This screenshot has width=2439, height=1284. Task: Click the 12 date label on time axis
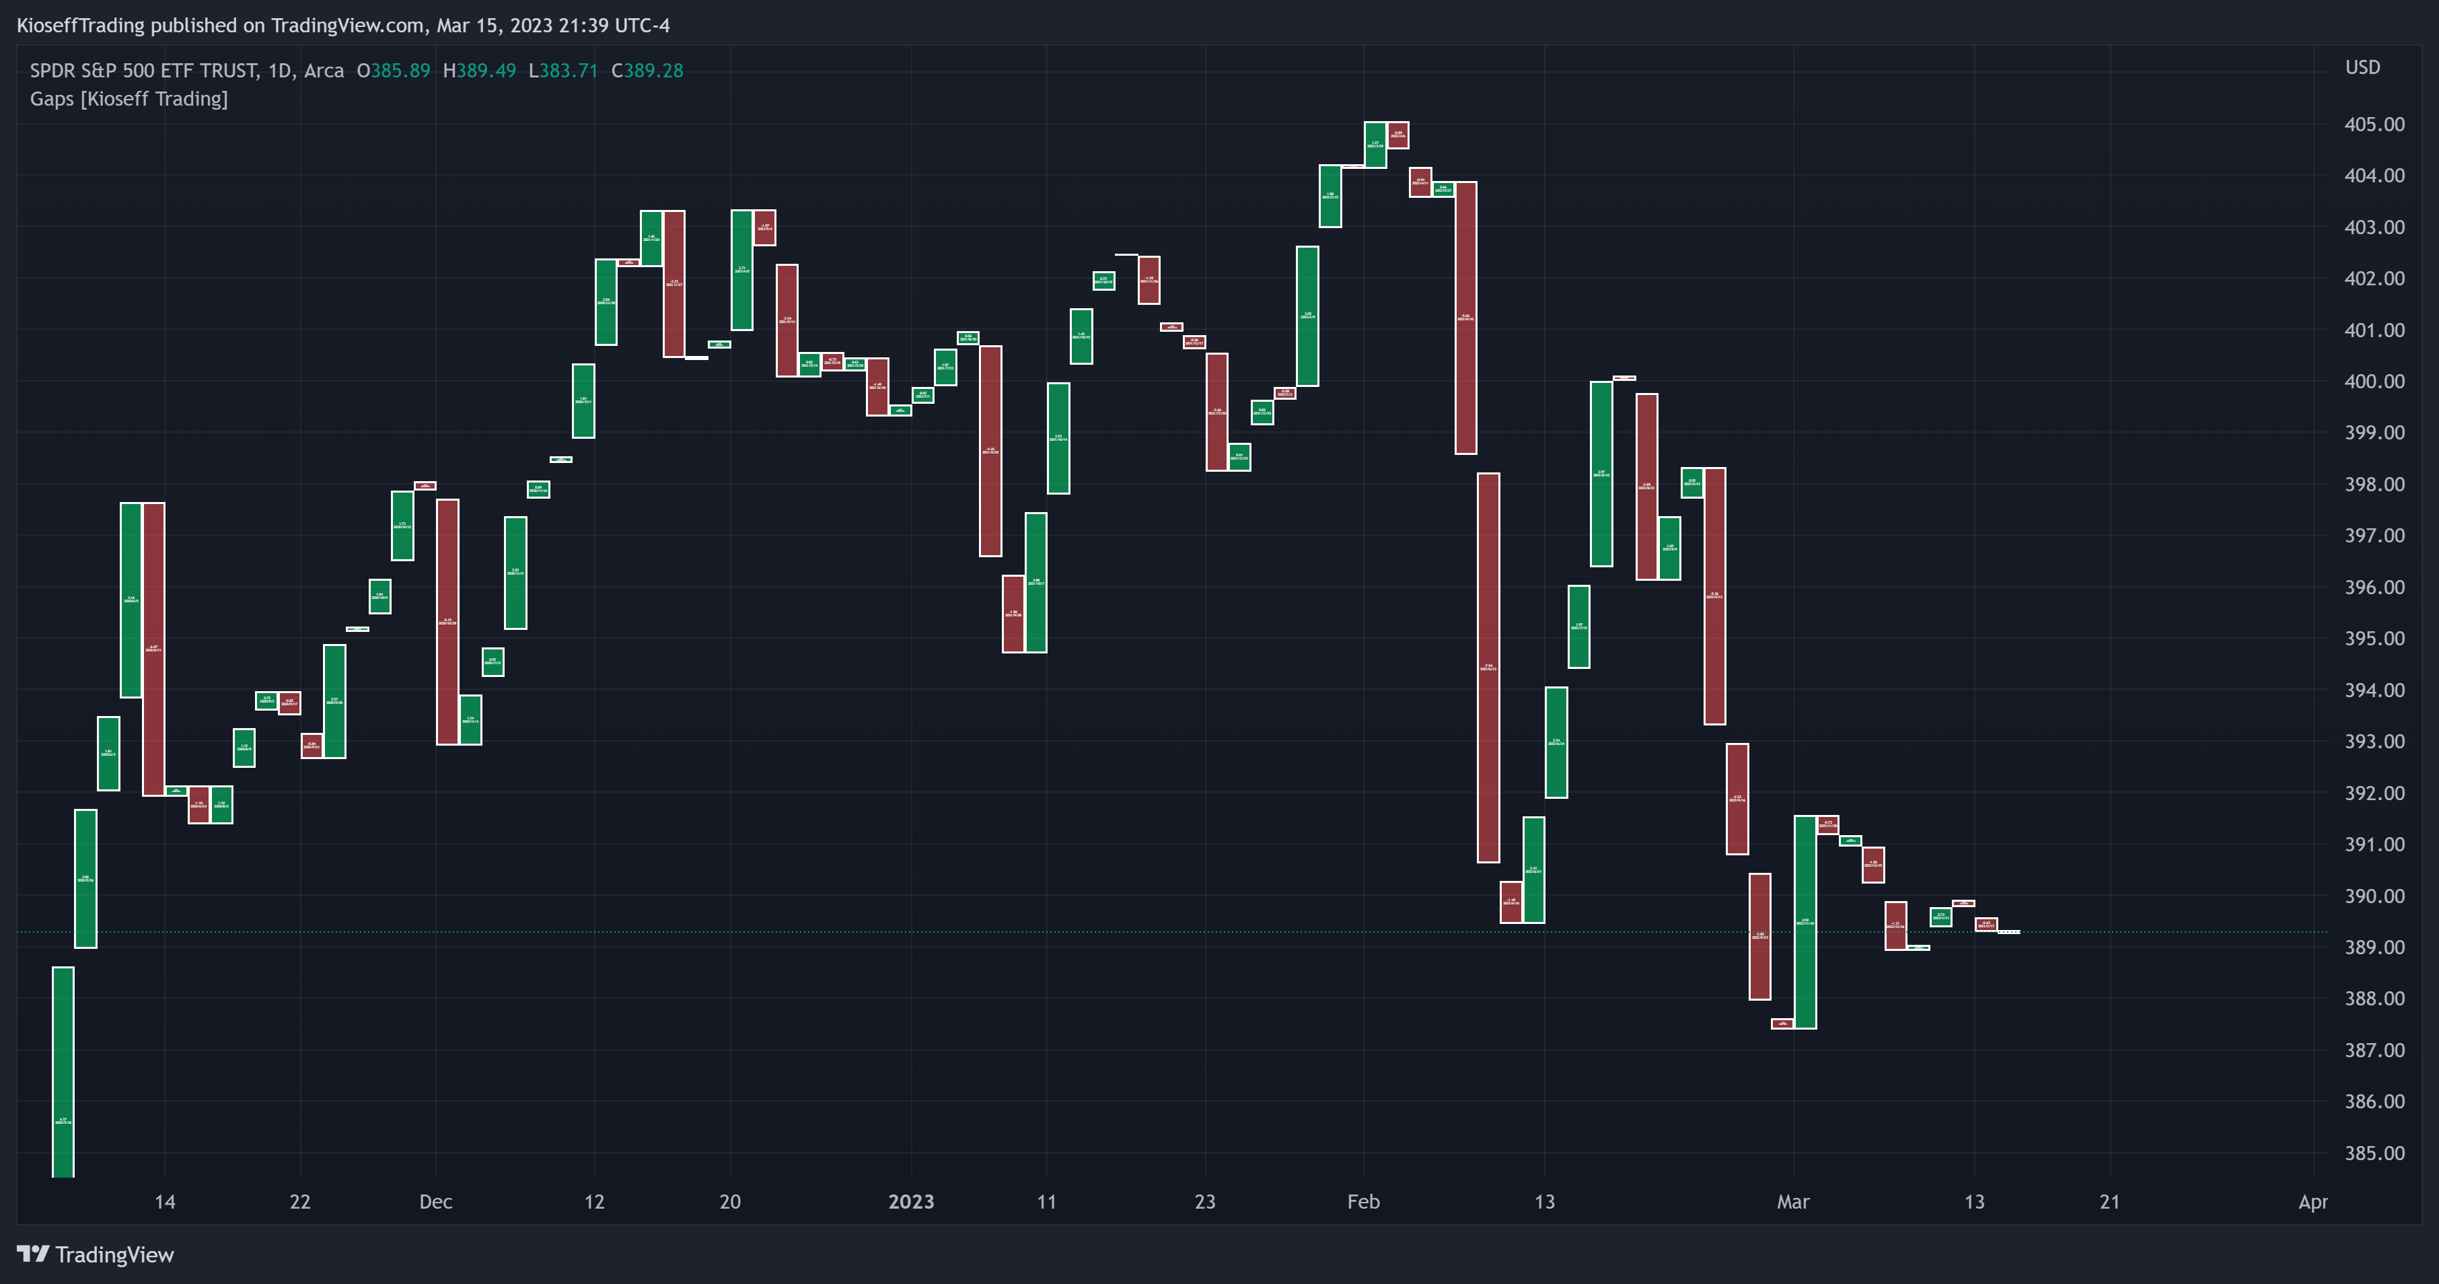pos(593,1202)
